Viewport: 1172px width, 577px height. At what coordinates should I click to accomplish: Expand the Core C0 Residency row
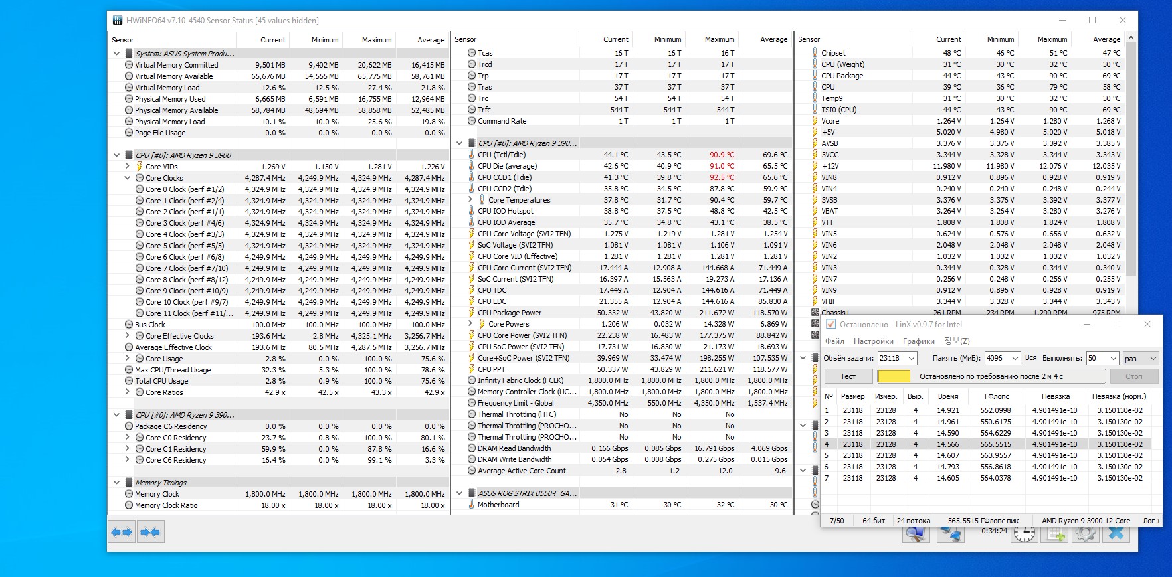[128, 438]
